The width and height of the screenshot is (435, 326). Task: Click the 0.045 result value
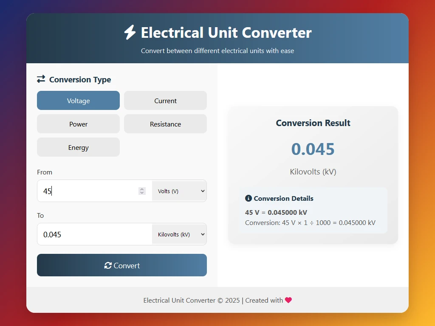[313, 149]
